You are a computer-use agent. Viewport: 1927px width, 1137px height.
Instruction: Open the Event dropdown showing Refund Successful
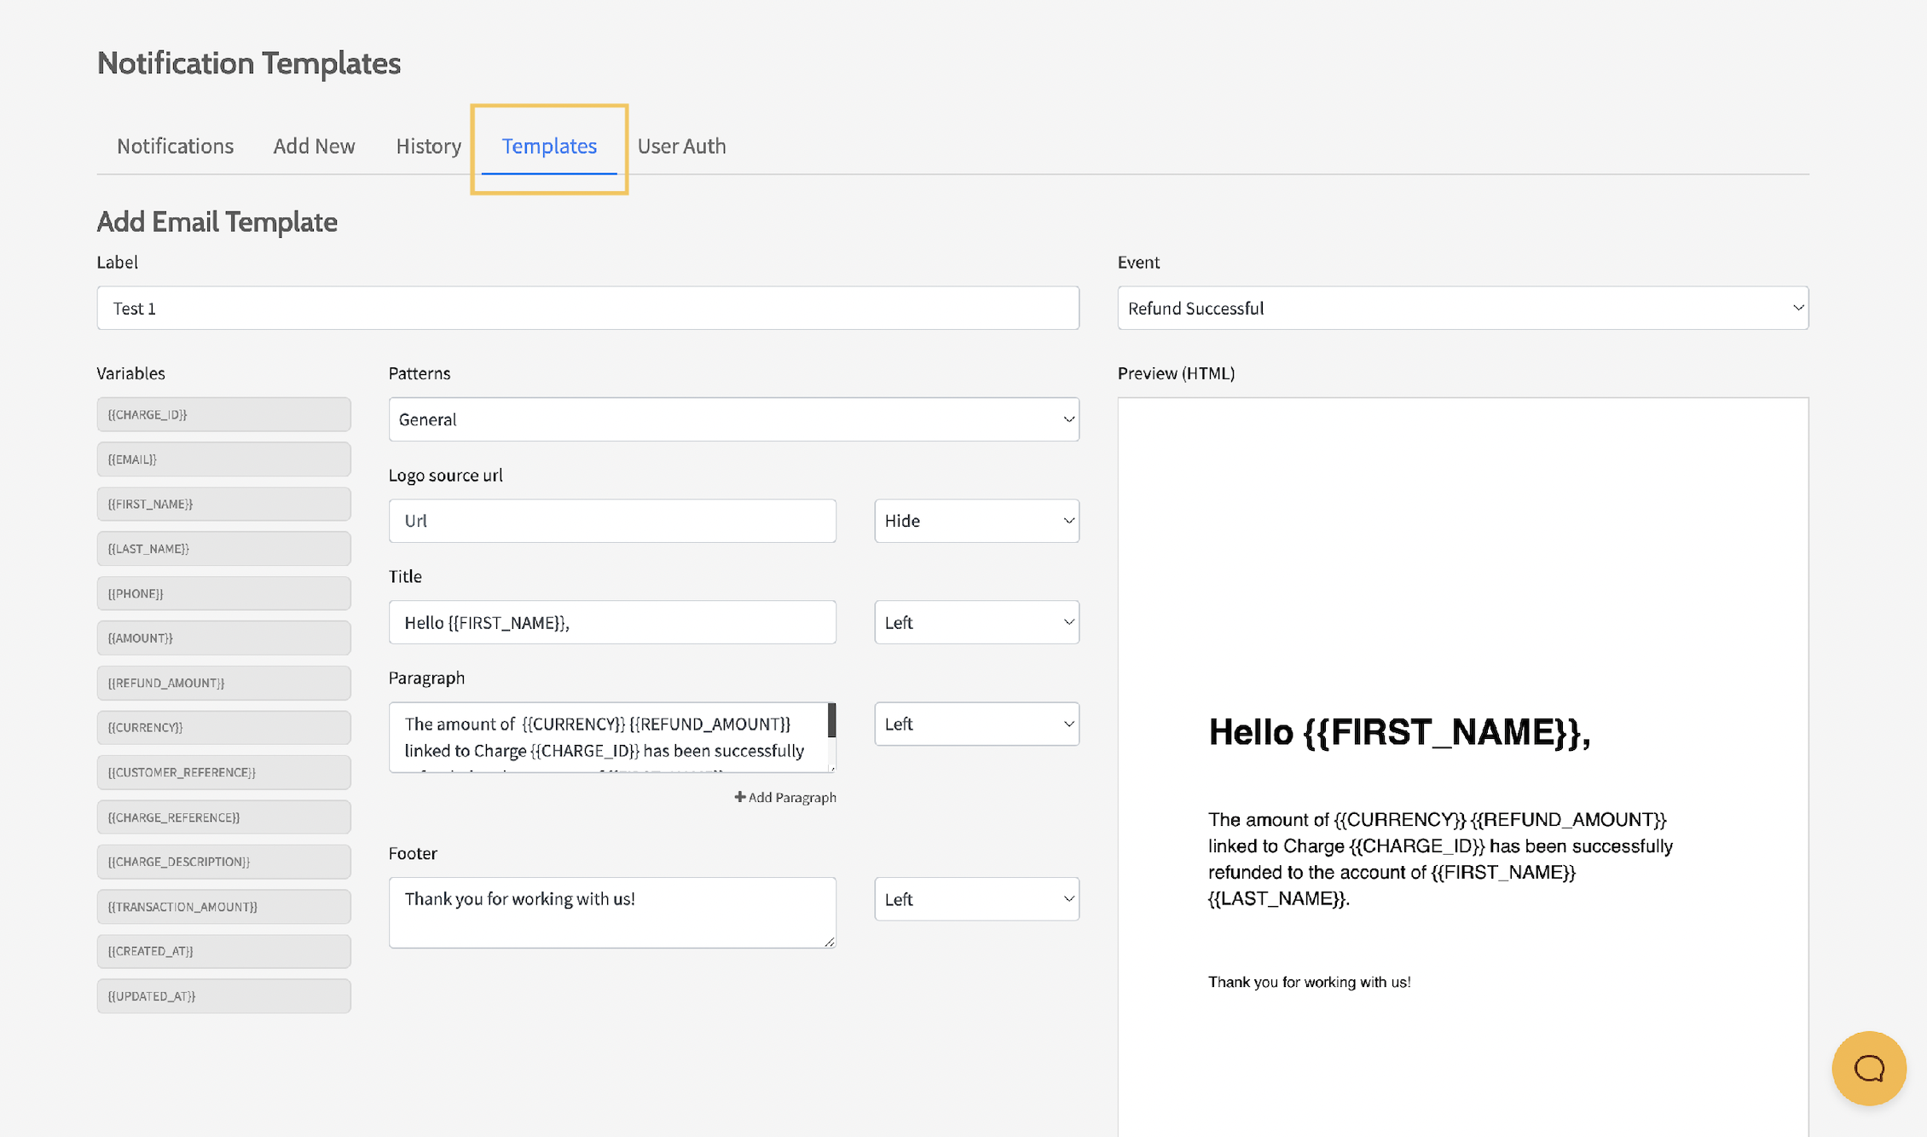pyautogui.click(x=1461, y=308)
